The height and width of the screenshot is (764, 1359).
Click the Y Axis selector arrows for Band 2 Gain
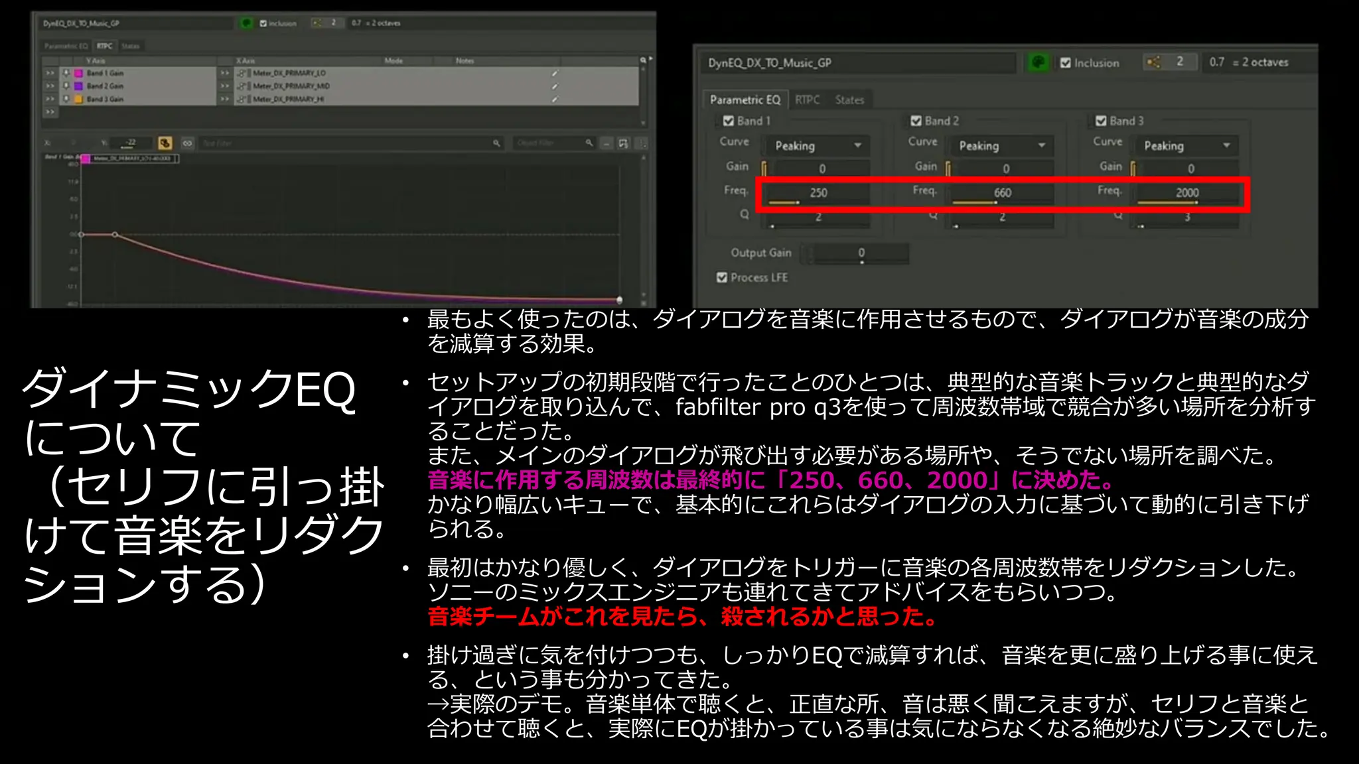pos(50,86)
